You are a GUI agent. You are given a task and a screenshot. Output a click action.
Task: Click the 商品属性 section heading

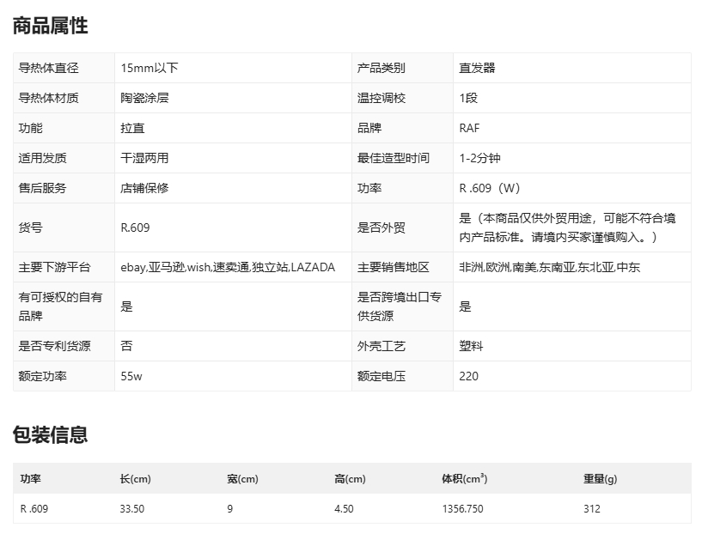[50, 26]
